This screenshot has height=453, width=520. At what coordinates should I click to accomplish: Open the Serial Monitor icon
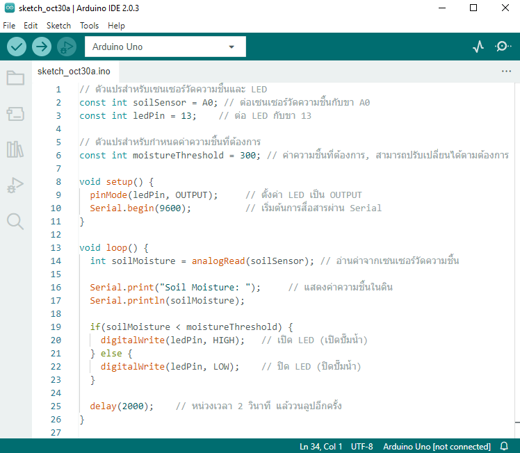point(503,47)
